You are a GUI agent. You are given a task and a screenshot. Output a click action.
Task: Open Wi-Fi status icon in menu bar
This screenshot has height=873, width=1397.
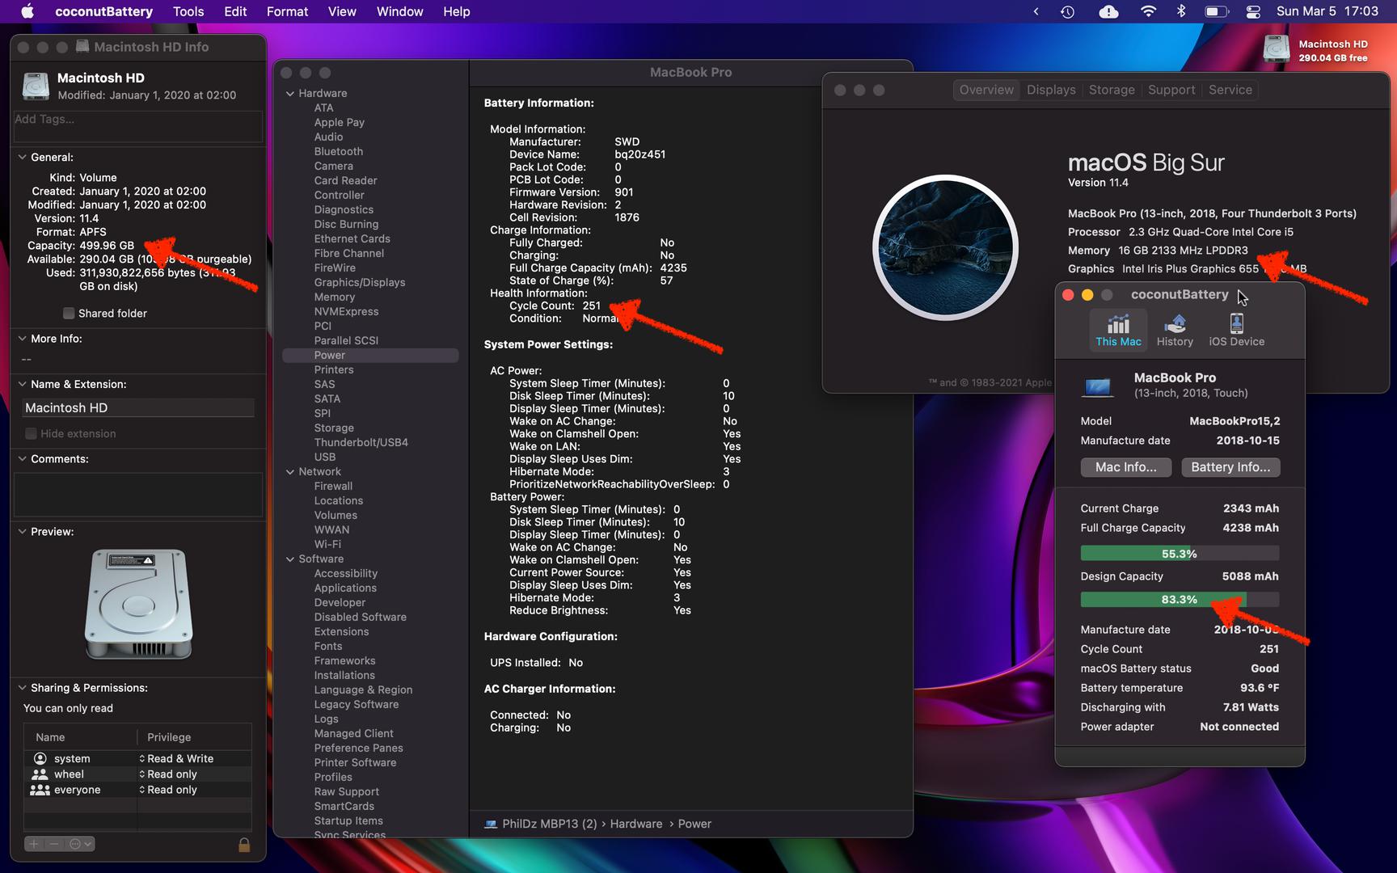pos(1148,11)
